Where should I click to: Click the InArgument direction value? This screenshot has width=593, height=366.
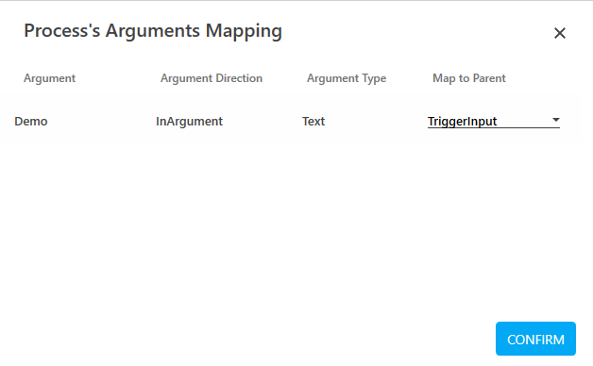pyautogui.click(x=189, y=122)
